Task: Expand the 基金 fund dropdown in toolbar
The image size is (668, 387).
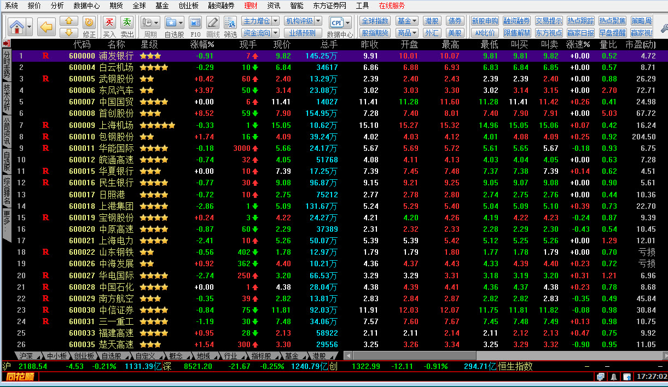Action: click(414, 21)
